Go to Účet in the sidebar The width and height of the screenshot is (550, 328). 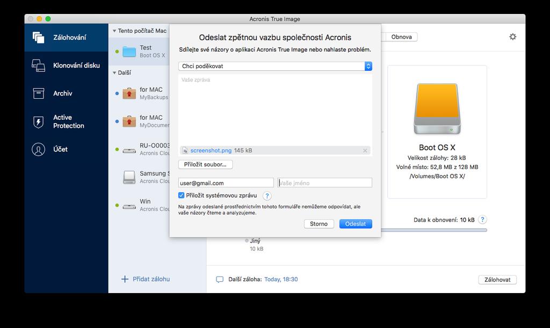pyautogui.click(x=66, y=149)
